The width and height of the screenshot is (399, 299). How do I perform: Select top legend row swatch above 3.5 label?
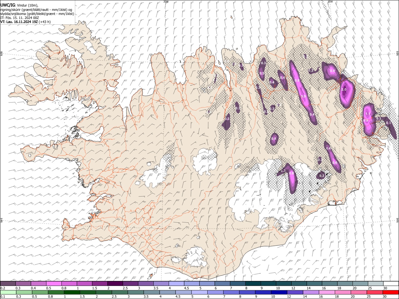coord(161,283)
